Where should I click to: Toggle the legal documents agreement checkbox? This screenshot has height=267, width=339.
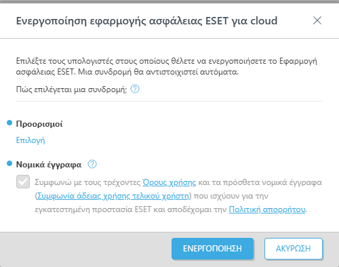coord(23,182)
